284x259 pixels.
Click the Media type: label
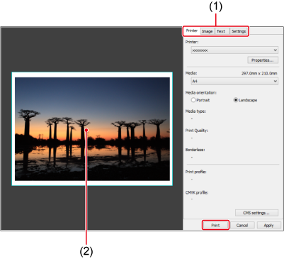[x=195, y=111]
